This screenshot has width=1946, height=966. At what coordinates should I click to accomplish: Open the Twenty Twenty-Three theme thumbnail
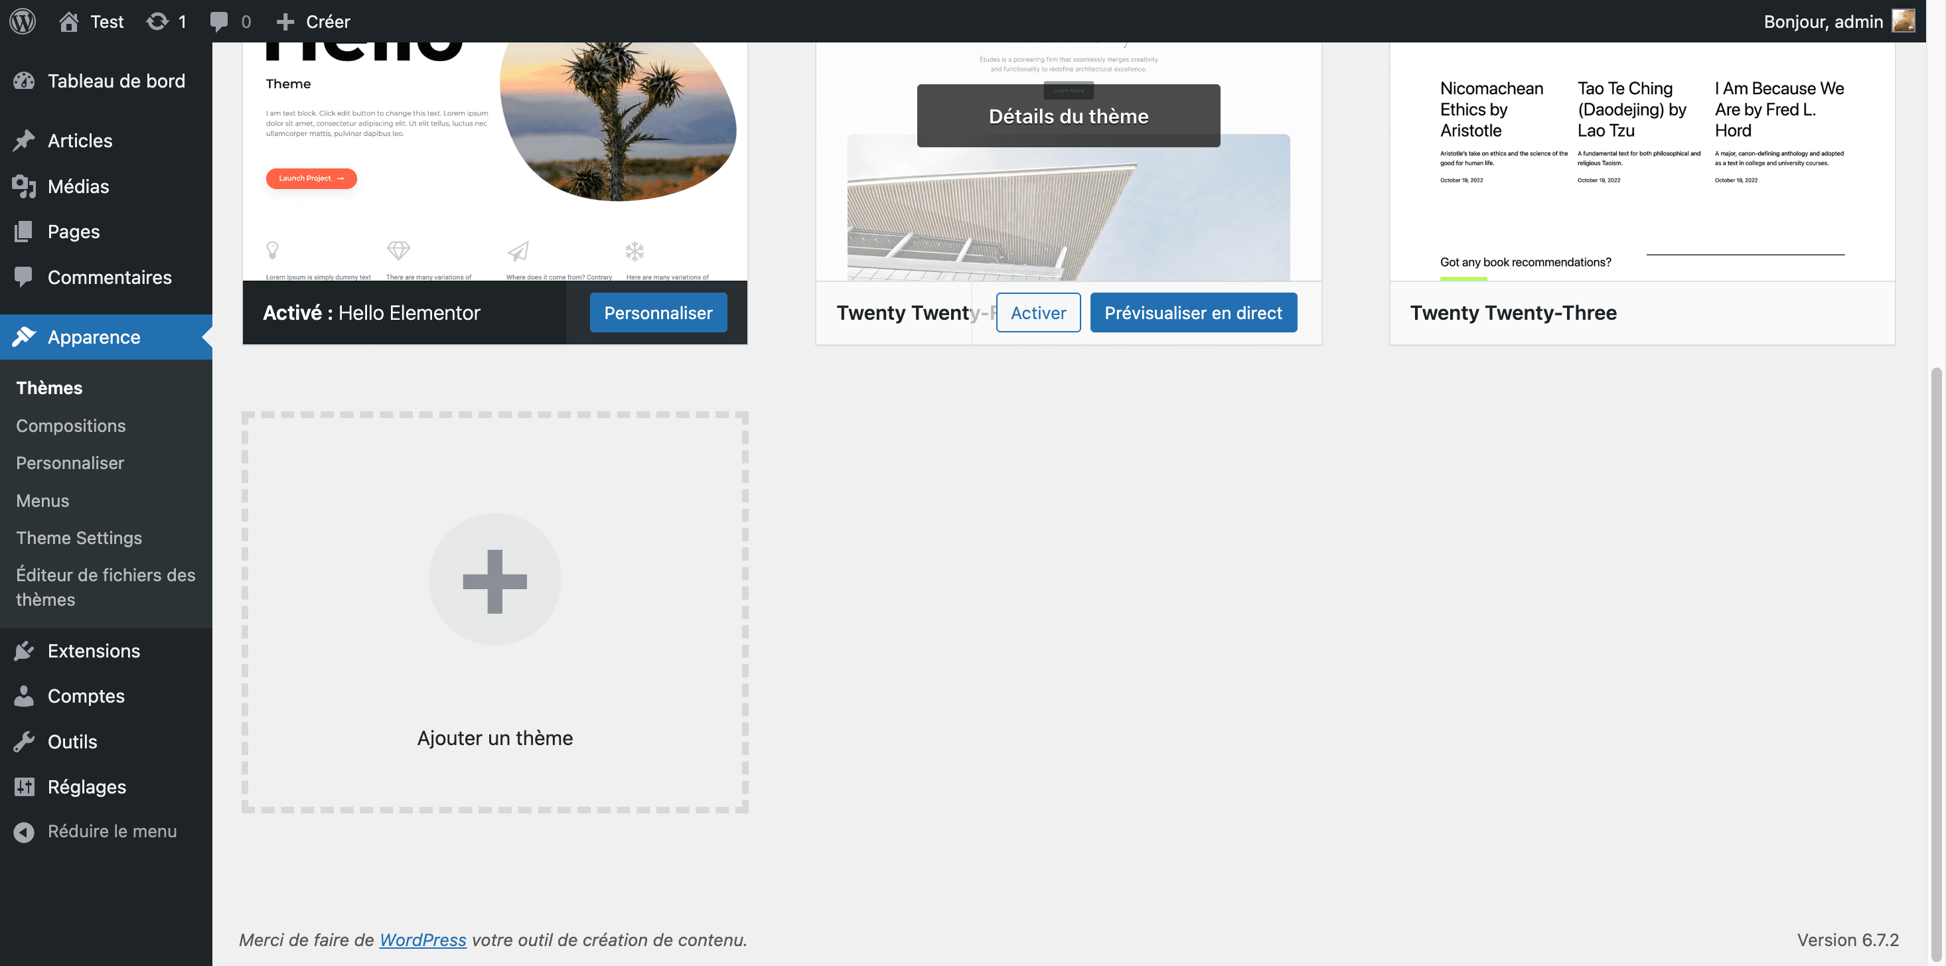click(1642, 161)
